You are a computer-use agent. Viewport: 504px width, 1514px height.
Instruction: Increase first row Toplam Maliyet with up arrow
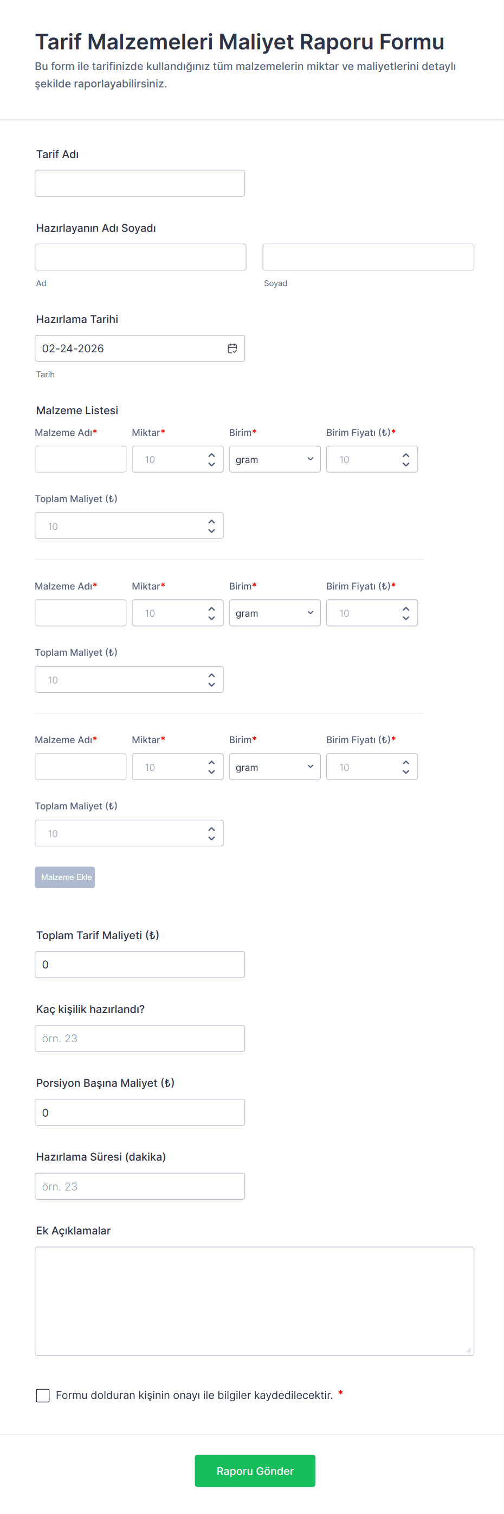pyautogui.click(x=211, y=521)
